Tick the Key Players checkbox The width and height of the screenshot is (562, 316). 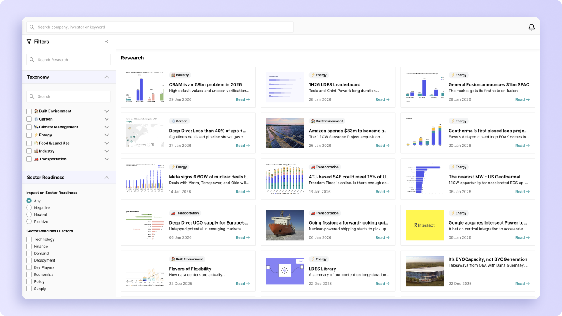[x=29, y=268]
